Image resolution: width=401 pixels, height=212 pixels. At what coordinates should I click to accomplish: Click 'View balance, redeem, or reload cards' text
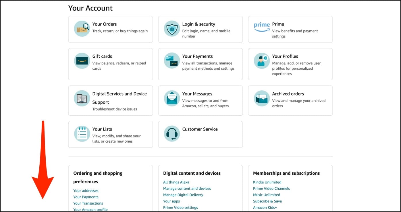click(x=119, y=66)
